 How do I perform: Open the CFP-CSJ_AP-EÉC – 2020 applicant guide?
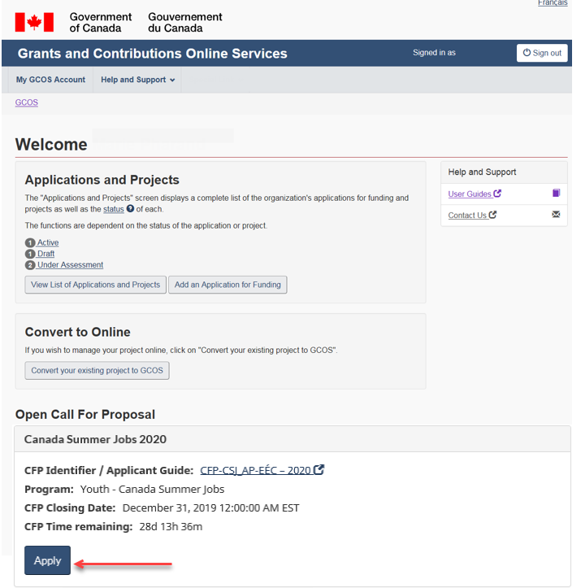click(x=255, y=470)
